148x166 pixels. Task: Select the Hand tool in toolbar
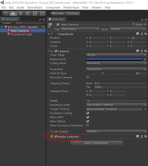(6, 14)
